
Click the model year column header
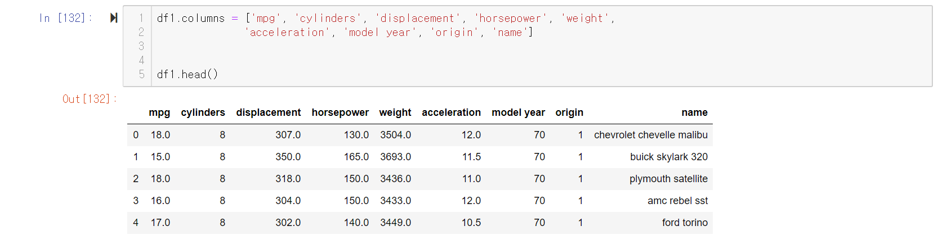518,112
